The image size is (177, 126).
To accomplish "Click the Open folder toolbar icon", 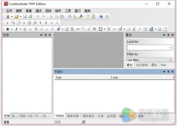I will [16, 17].
